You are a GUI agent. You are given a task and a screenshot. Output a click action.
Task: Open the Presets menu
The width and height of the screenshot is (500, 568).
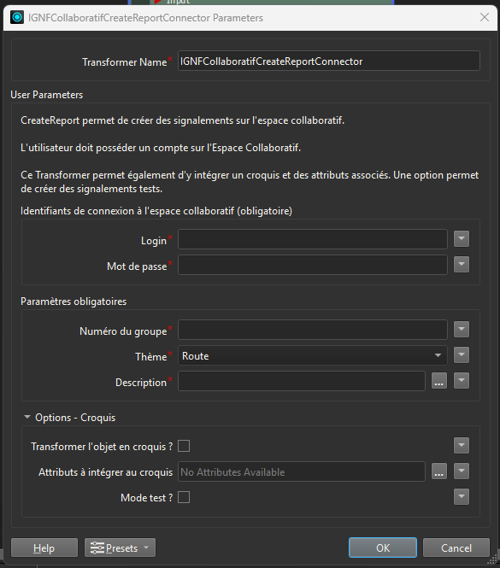(x=120, y=548)
